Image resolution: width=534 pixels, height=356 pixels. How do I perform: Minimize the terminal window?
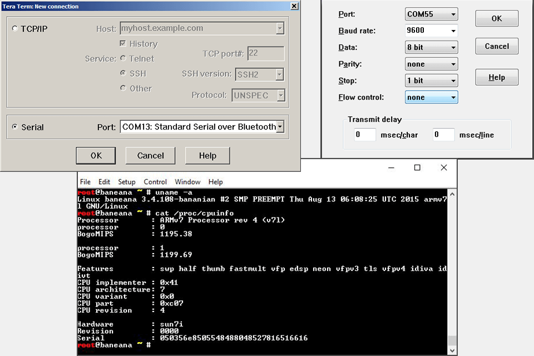[x=391, y=167]
